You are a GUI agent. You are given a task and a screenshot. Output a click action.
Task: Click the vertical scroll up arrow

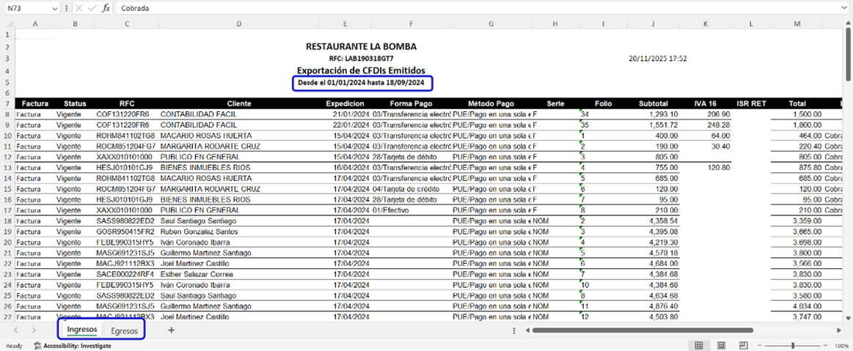coord(849,22)
